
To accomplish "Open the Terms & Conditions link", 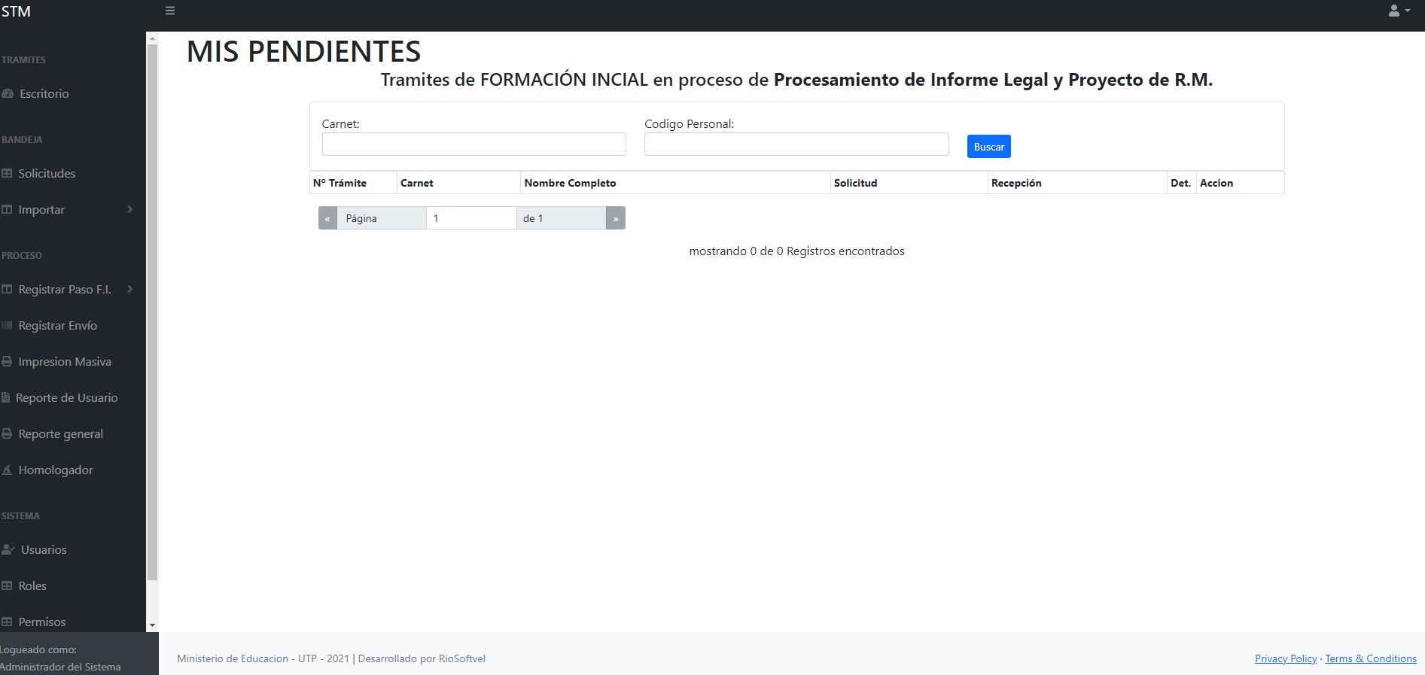I will tap(1370, 658).
